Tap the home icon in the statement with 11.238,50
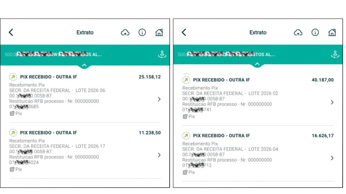 tap(159, 32)
